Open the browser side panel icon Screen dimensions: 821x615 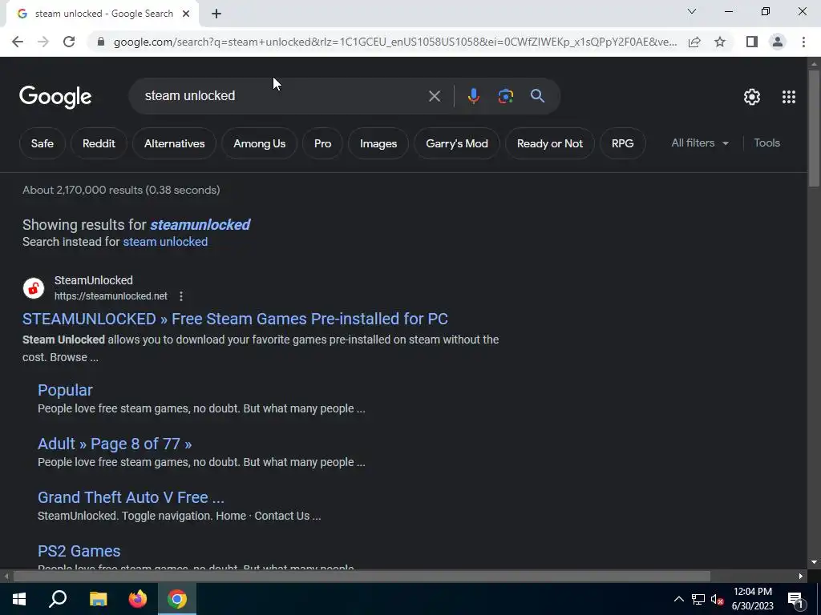pyautogui.click(x=752, y=42)
